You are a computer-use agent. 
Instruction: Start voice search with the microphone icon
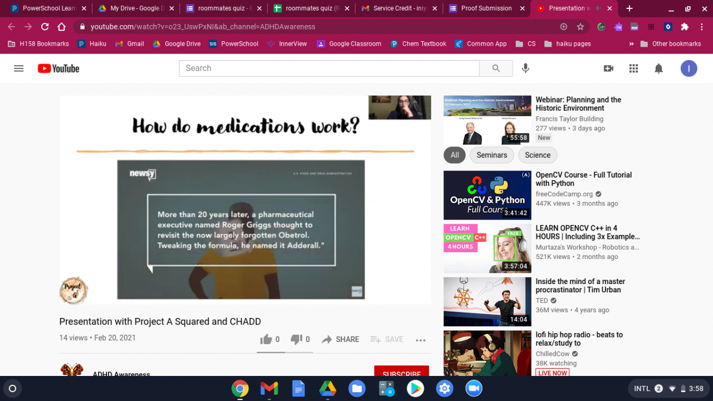coord(525,69)
